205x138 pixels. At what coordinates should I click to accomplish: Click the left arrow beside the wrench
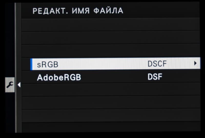tap(19, 84)
